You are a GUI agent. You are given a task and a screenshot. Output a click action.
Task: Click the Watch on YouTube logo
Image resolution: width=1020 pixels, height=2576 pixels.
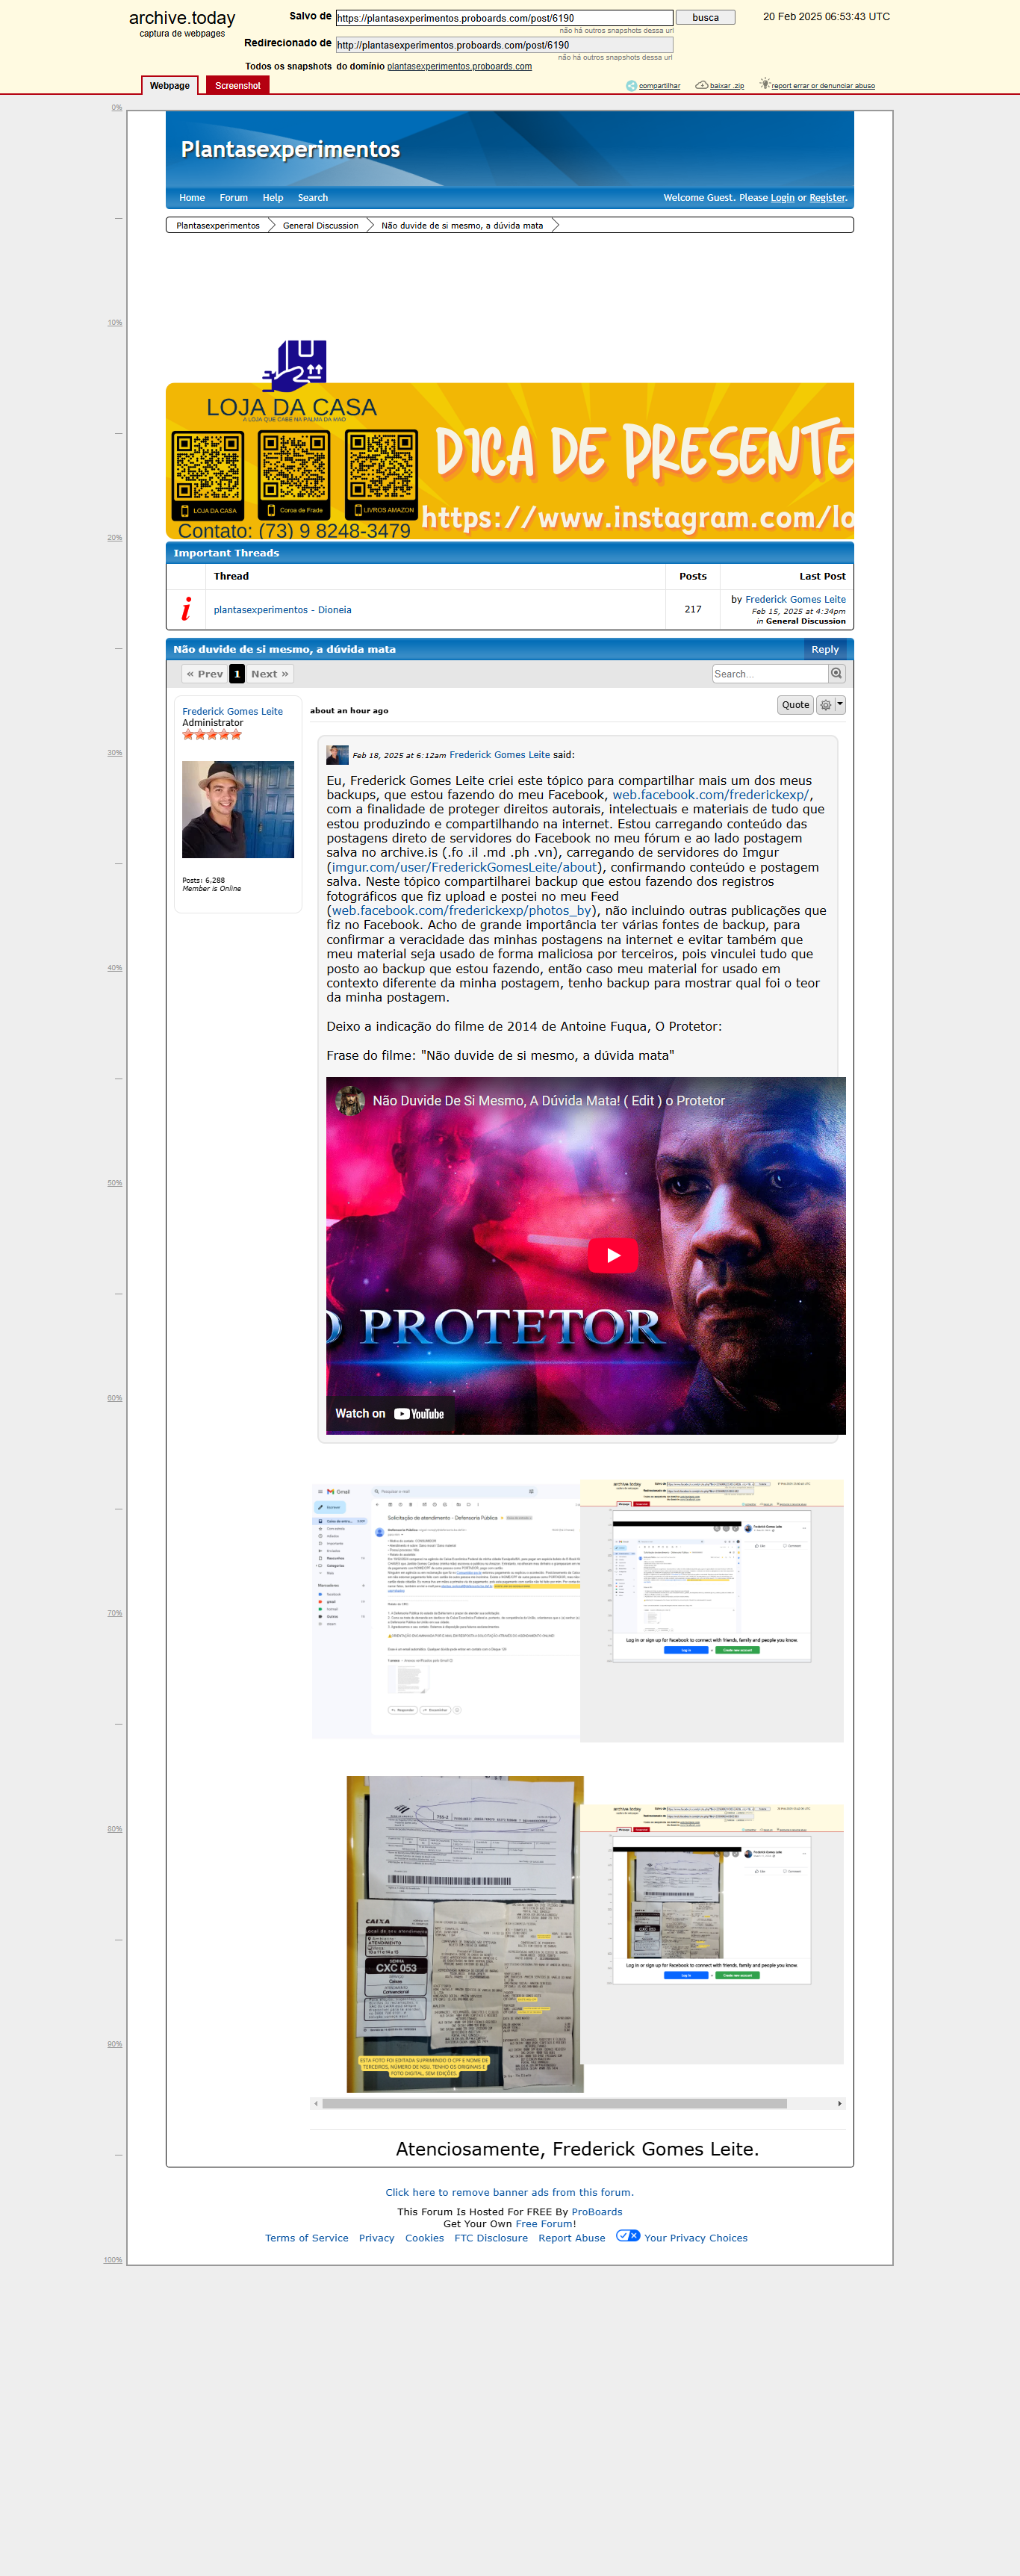point(418,1413)
